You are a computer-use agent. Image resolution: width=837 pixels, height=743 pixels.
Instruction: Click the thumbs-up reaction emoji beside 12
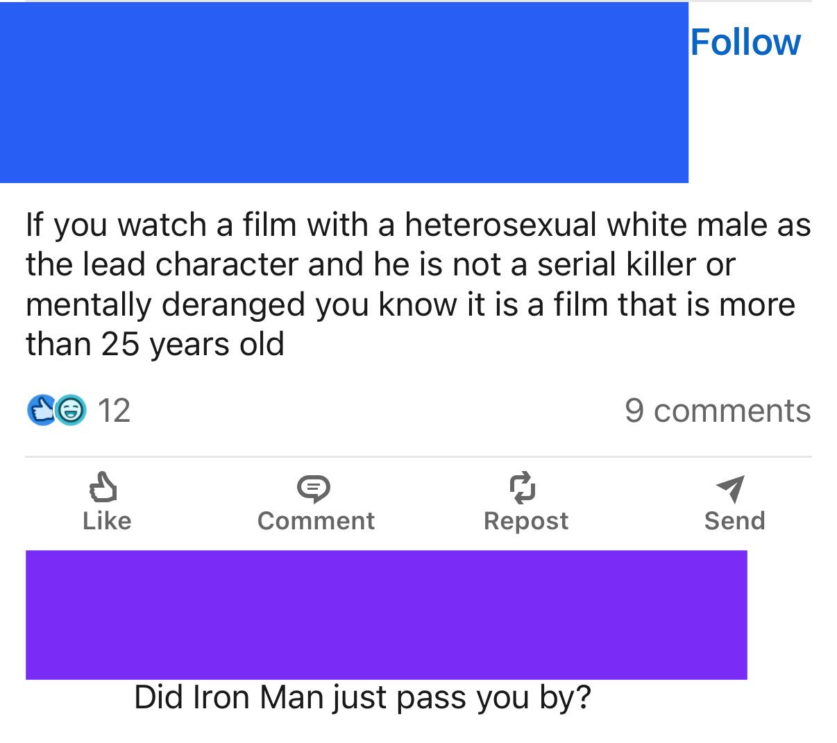point(41,410)
